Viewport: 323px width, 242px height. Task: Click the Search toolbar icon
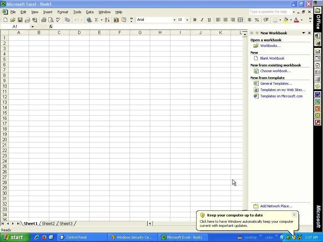pyautogui.click(x=35, y=20)
